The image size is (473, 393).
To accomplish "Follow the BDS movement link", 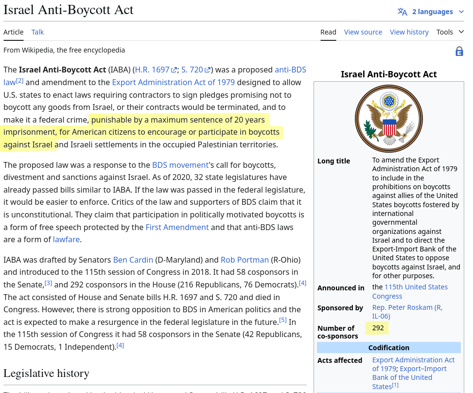I will point(180,165).
